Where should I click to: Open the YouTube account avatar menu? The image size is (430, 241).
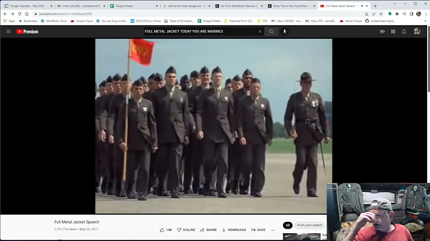click(417, 32)
